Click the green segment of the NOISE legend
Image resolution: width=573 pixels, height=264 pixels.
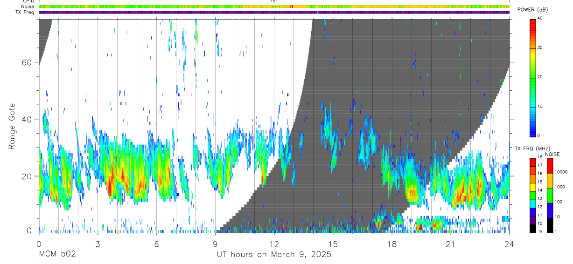(550, 196)
